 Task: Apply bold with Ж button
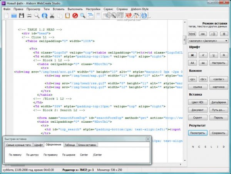[192, 55]
